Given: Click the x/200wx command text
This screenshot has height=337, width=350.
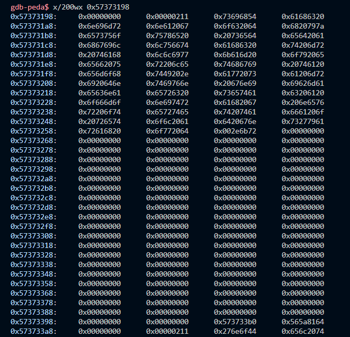Looking at the screenshot, I should (68, 7).
